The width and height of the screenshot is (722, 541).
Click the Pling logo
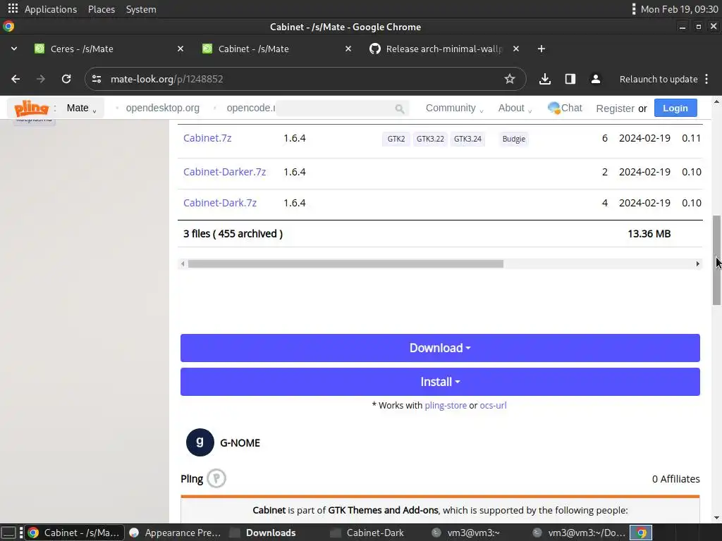click(x=31, y=108)
